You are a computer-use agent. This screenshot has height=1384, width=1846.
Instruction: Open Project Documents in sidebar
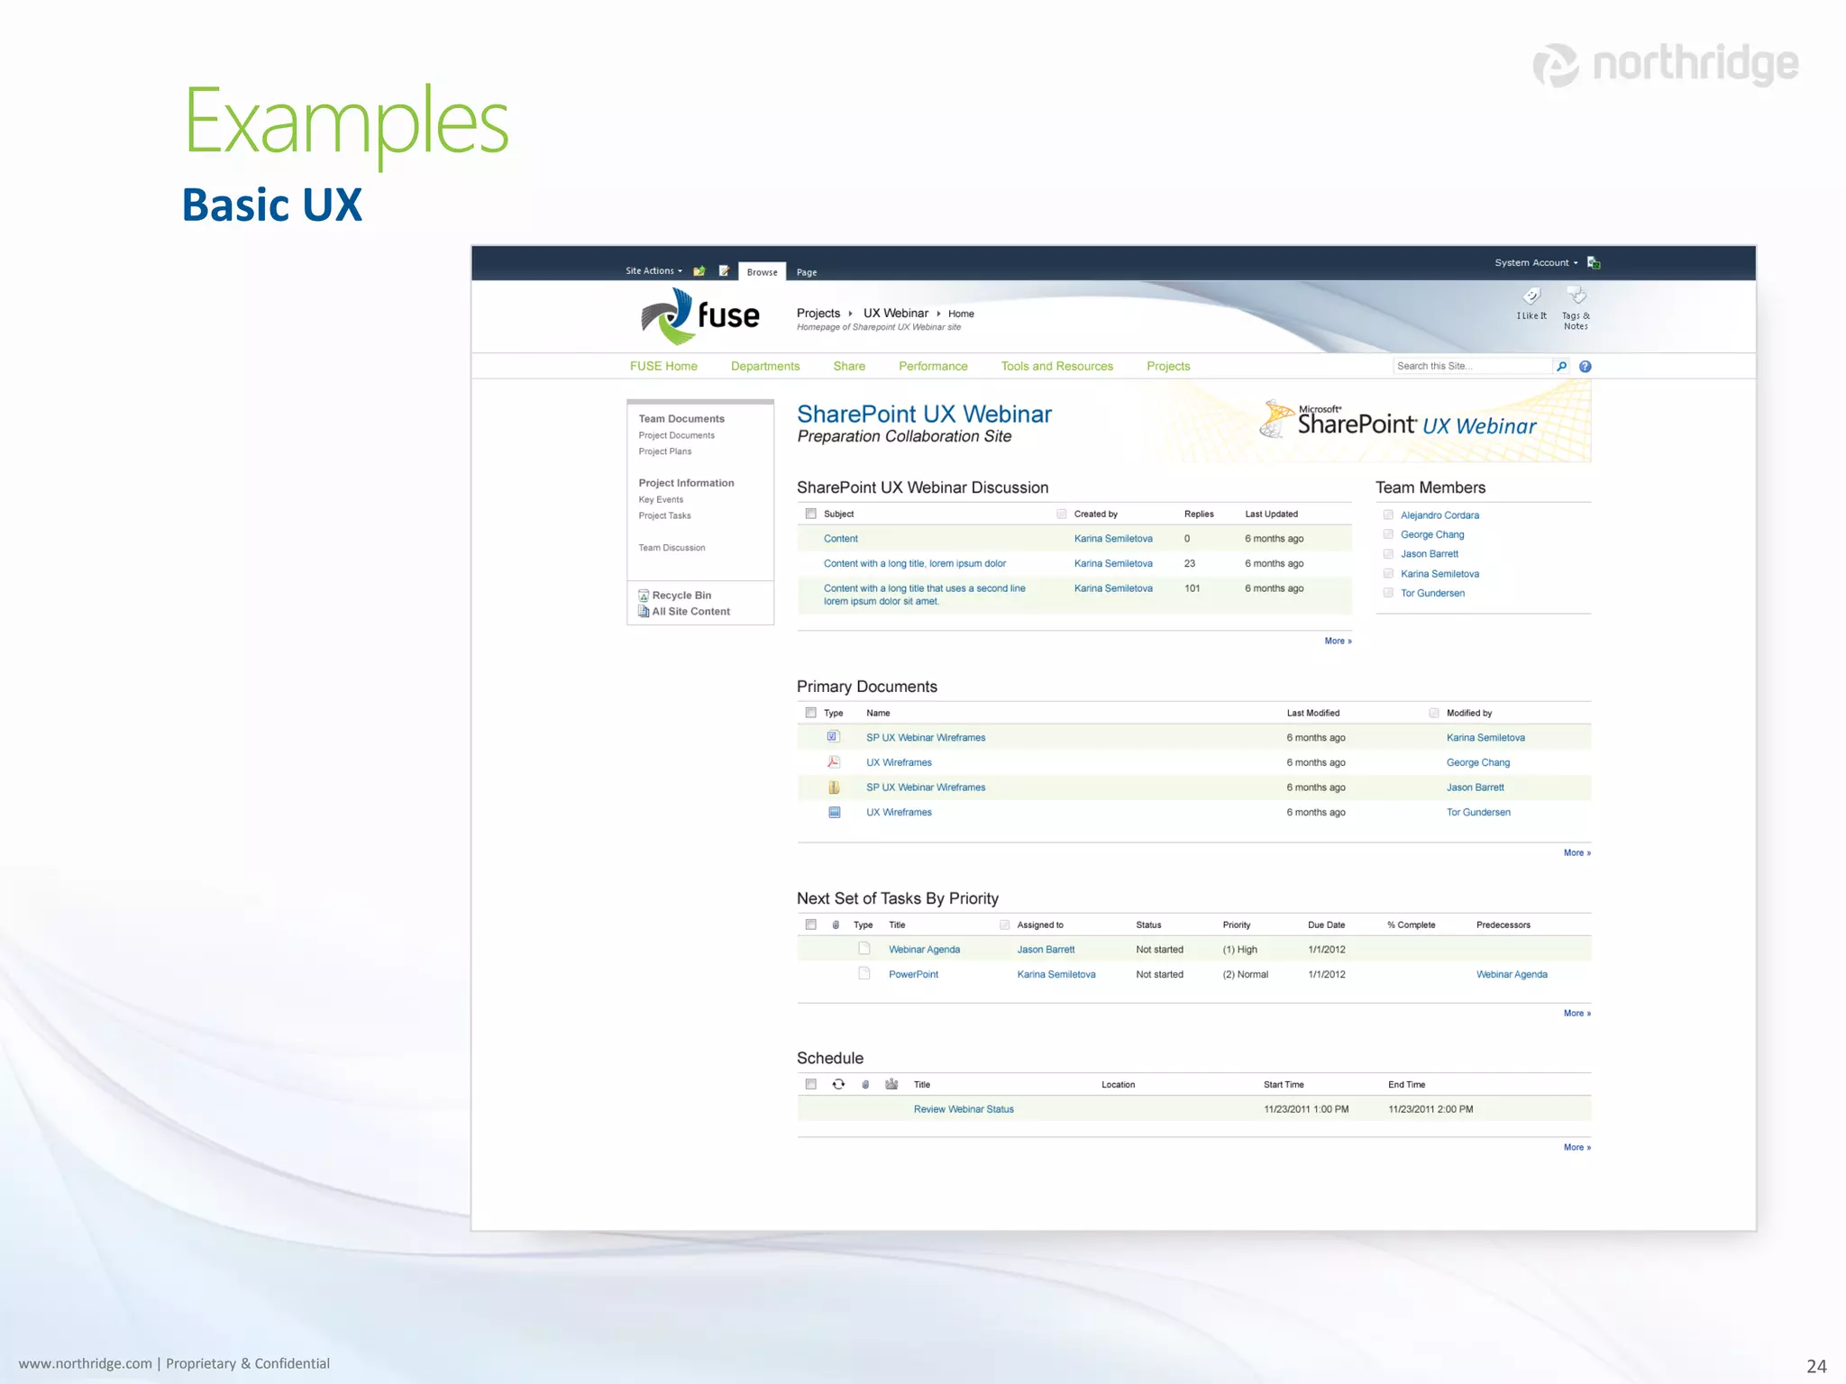pyautogui.click(x=676, y=435)
